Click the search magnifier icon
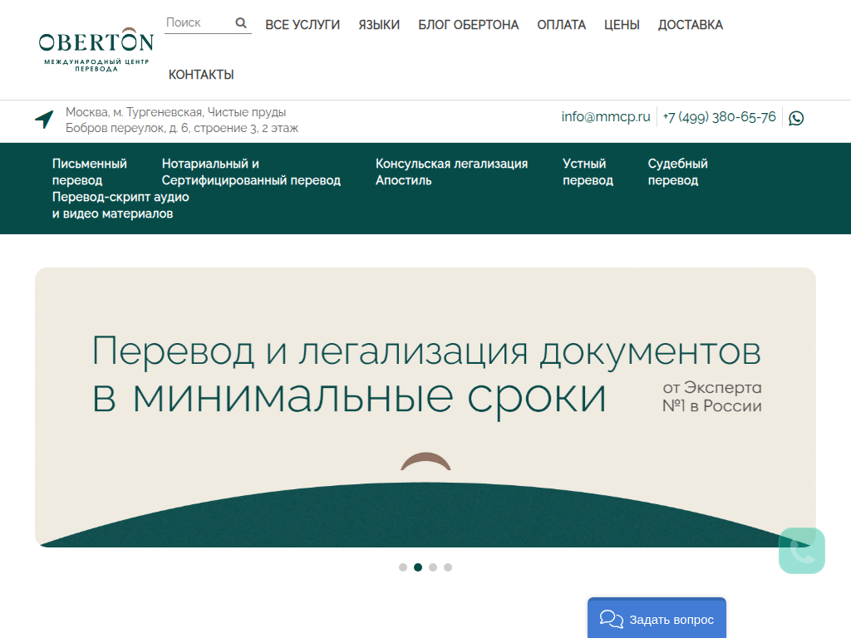 tap(241, 22)
